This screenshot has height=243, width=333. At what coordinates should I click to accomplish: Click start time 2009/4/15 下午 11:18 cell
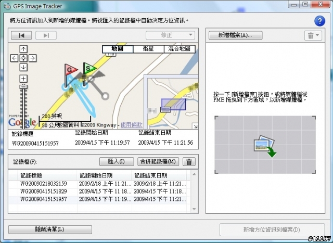click(x=105, y=191)
